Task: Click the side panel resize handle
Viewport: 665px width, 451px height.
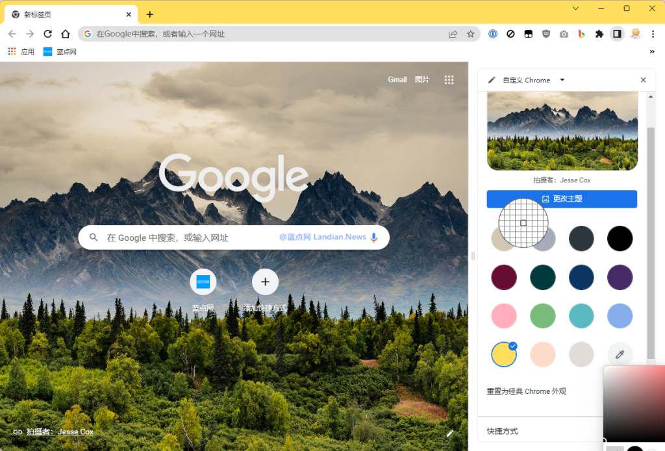Action: click(473, 256)
